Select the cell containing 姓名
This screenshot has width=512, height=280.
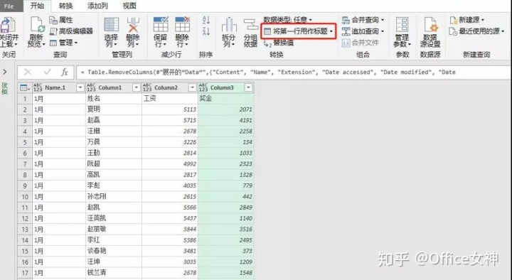[x=114, y=98]
